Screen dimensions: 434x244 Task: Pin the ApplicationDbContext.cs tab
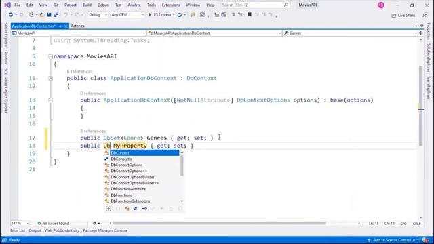(x=60, y=26)
